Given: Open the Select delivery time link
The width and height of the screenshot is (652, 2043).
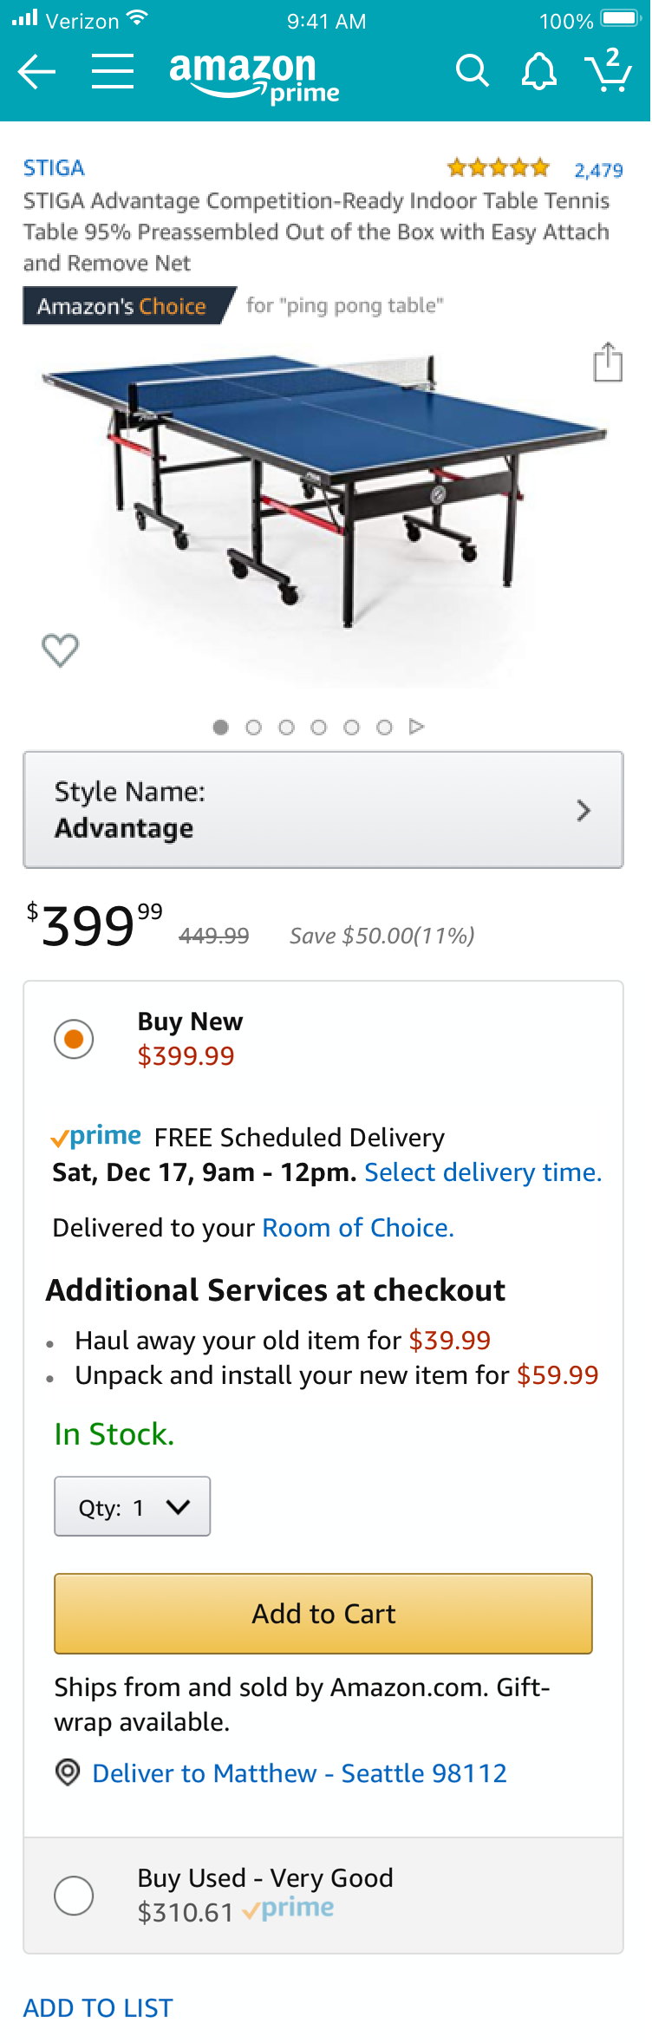Looking at the screenshot, I should [x=483, y=1172].
